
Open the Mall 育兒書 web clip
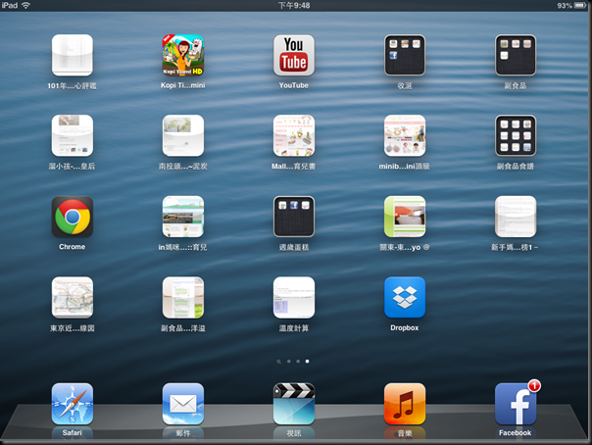[294, 135]
